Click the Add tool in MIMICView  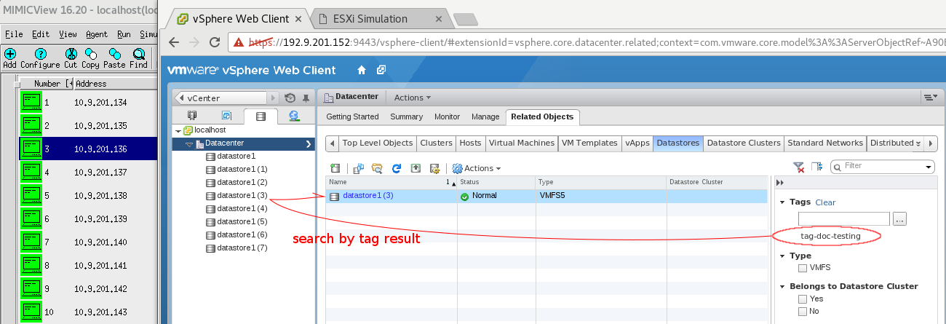[9, 58]
